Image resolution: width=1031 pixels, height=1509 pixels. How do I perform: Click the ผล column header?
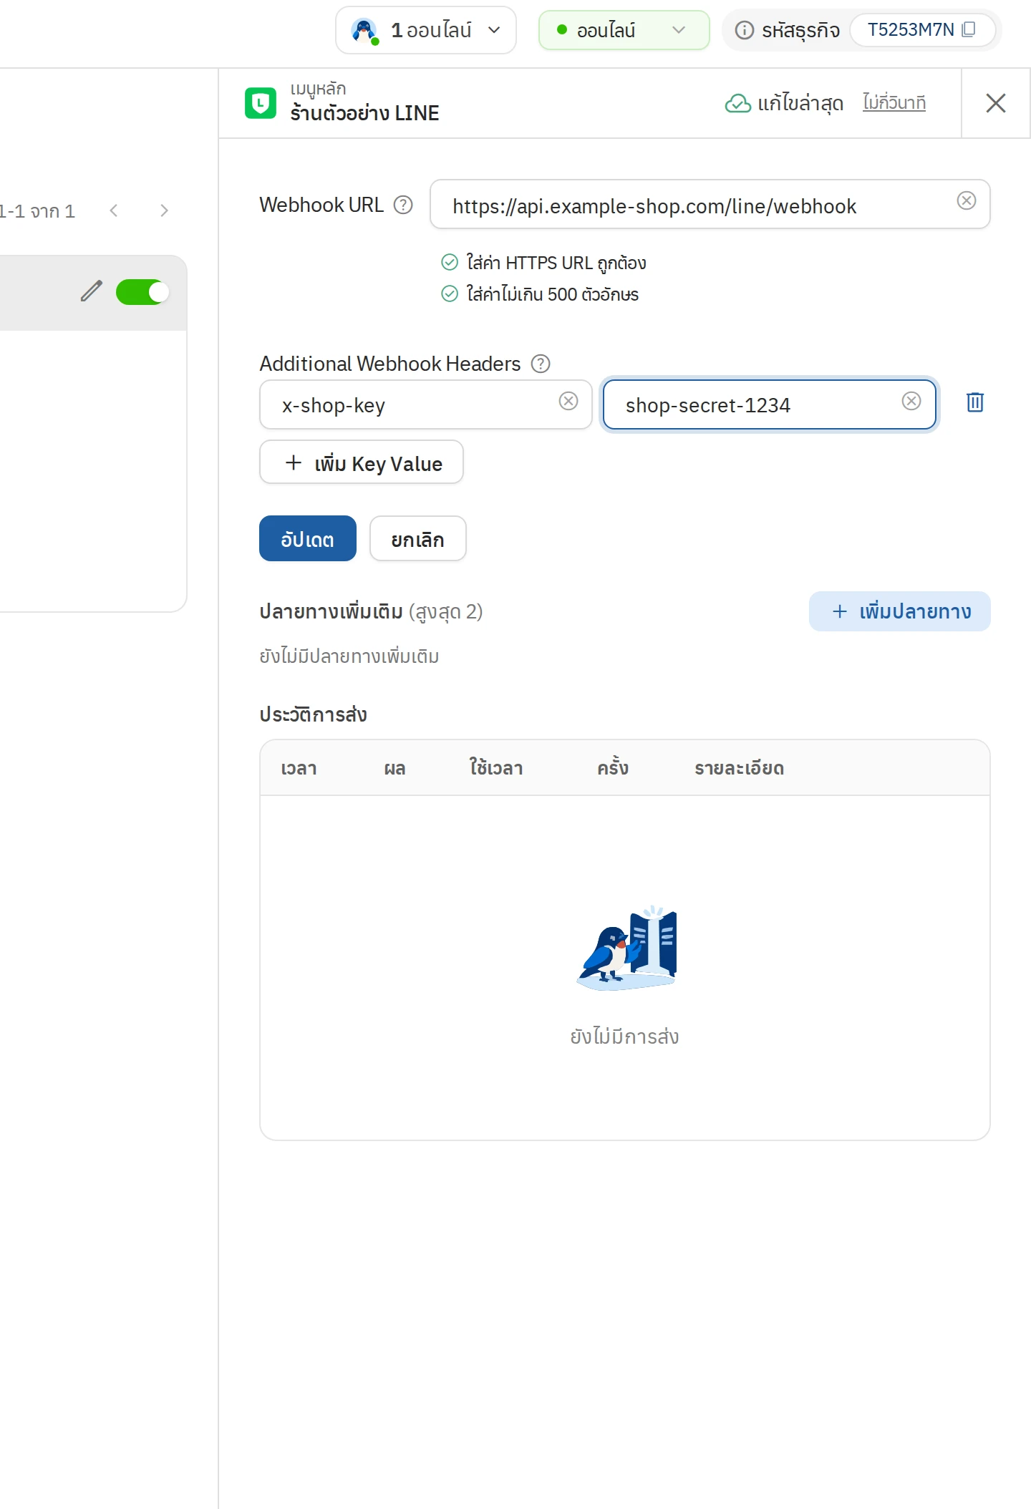[x=395, y=768]
